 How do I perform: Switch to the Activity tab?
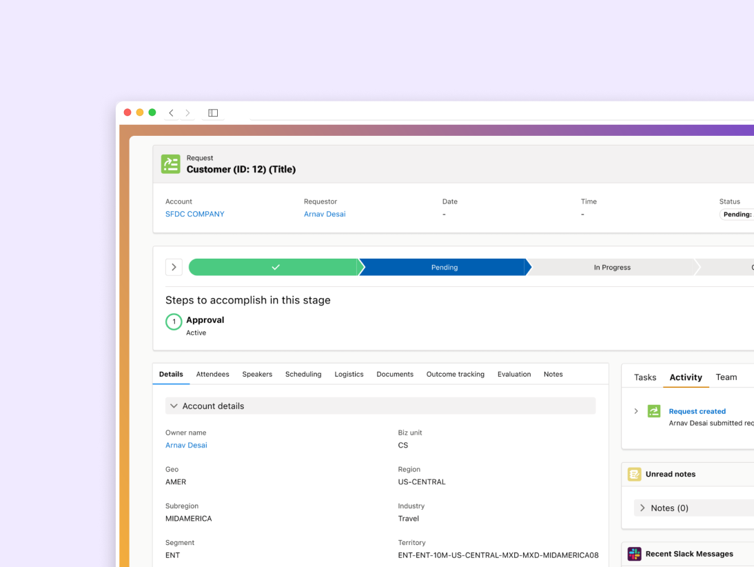point(686,377)
